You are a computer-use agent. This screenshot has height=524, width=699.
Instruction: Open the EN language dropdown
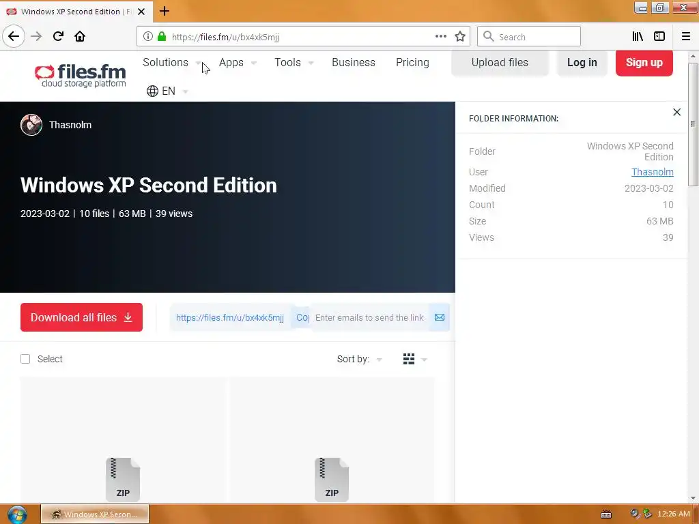[x=168, y=91]
